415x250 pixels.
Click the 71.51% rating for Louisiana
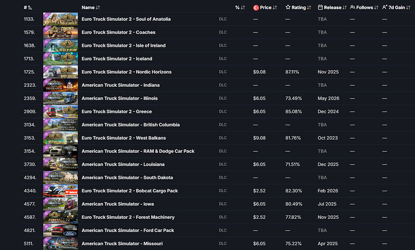pyautogui.click(x=292, y=164)
